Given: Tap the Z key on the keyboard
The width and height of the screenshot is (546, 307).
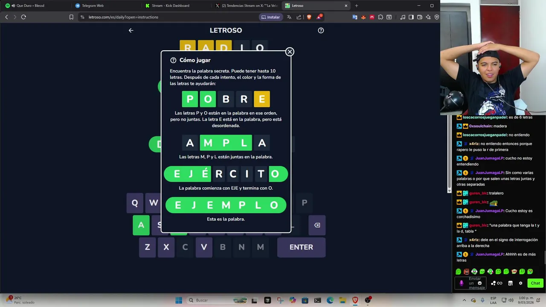Looking at the screenshot, I should 147,247.
